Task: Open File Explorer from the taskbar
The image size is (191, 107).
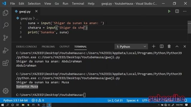Action: pos(23,105)
